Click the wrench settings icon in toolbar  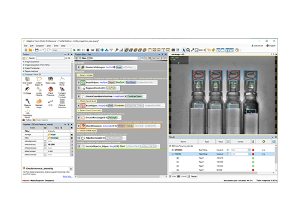tap(117, 50)
